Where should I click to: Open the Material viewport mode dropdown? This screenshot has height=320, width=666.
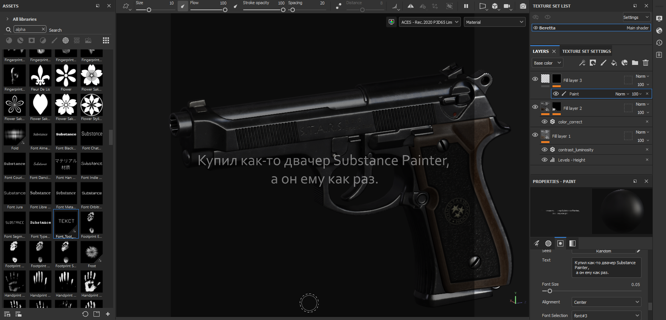pos(495,22)
